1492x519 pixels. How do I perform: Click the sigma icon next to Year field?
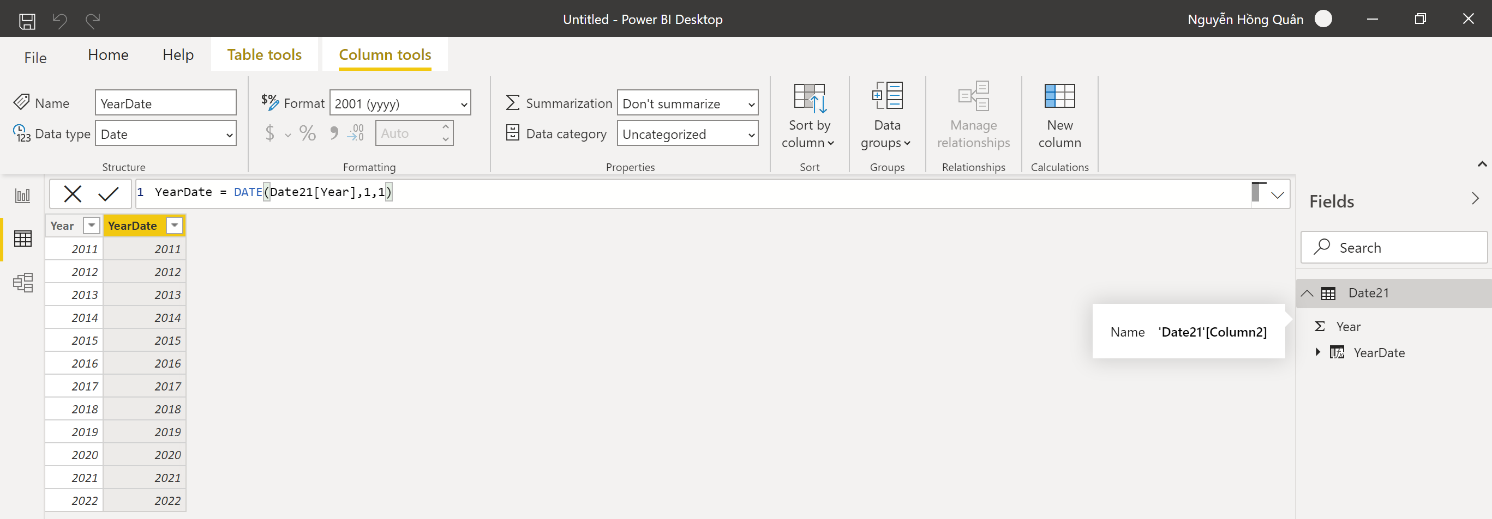[x=1320, y=327]
